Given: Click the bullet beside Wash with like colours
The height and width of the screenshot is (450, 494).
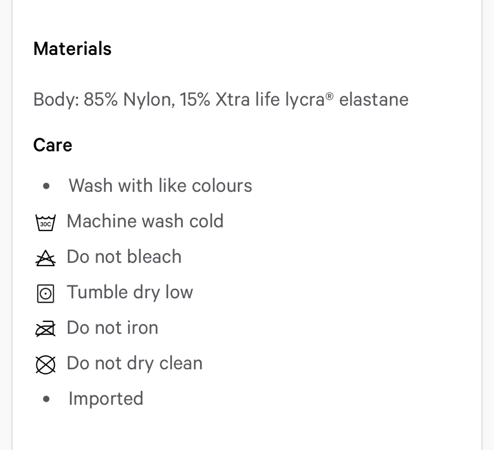Looking at the screenshot, I should tap(46, 186).
